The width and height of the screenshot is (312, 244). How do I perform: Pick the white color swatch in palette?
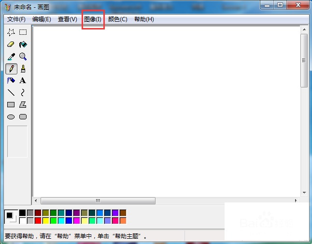click(23, 220)
